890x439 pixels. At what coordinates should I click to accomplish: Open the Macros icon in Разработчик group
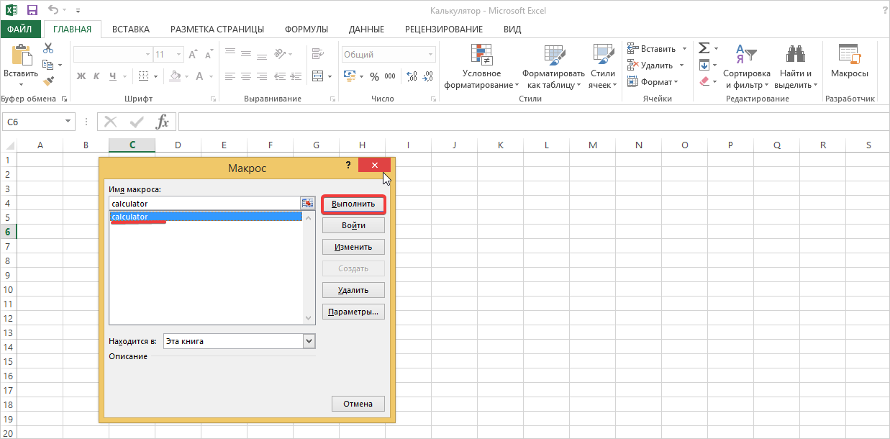pos(849,60)
